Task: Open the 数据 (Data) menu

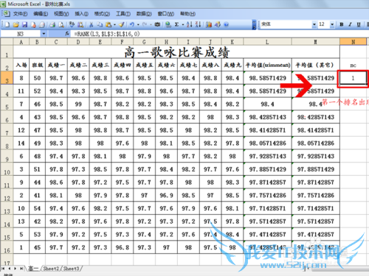Action: 144,14
